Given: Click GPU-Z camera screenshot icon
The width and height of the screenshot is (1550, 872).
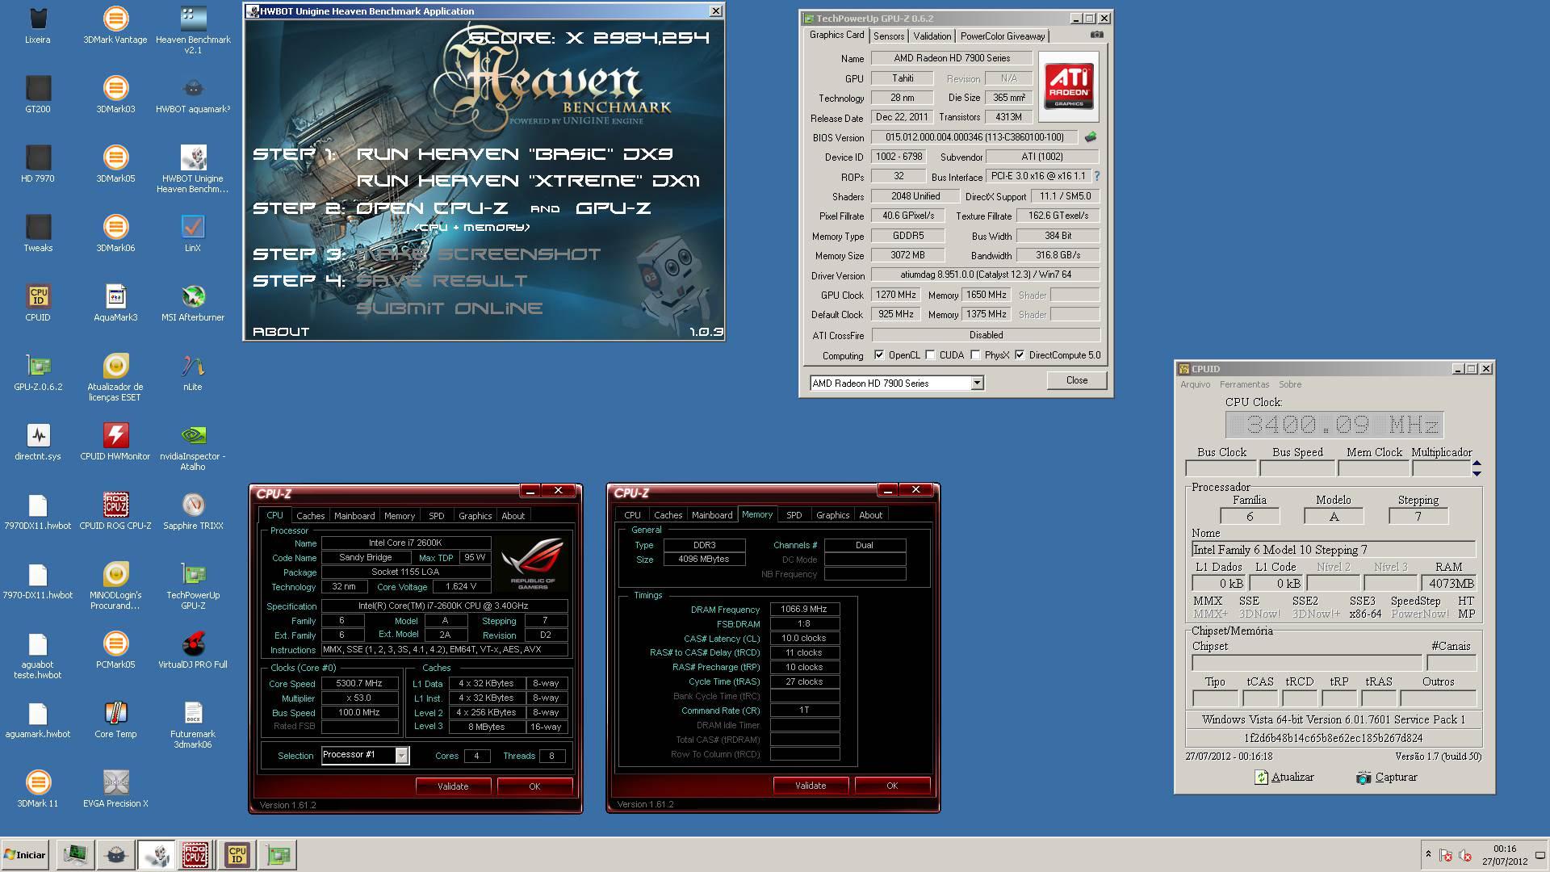Looking at the screenshot, I should [1096, 35].
